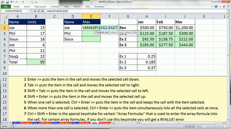Click empty green cell E3

[91, 34]
